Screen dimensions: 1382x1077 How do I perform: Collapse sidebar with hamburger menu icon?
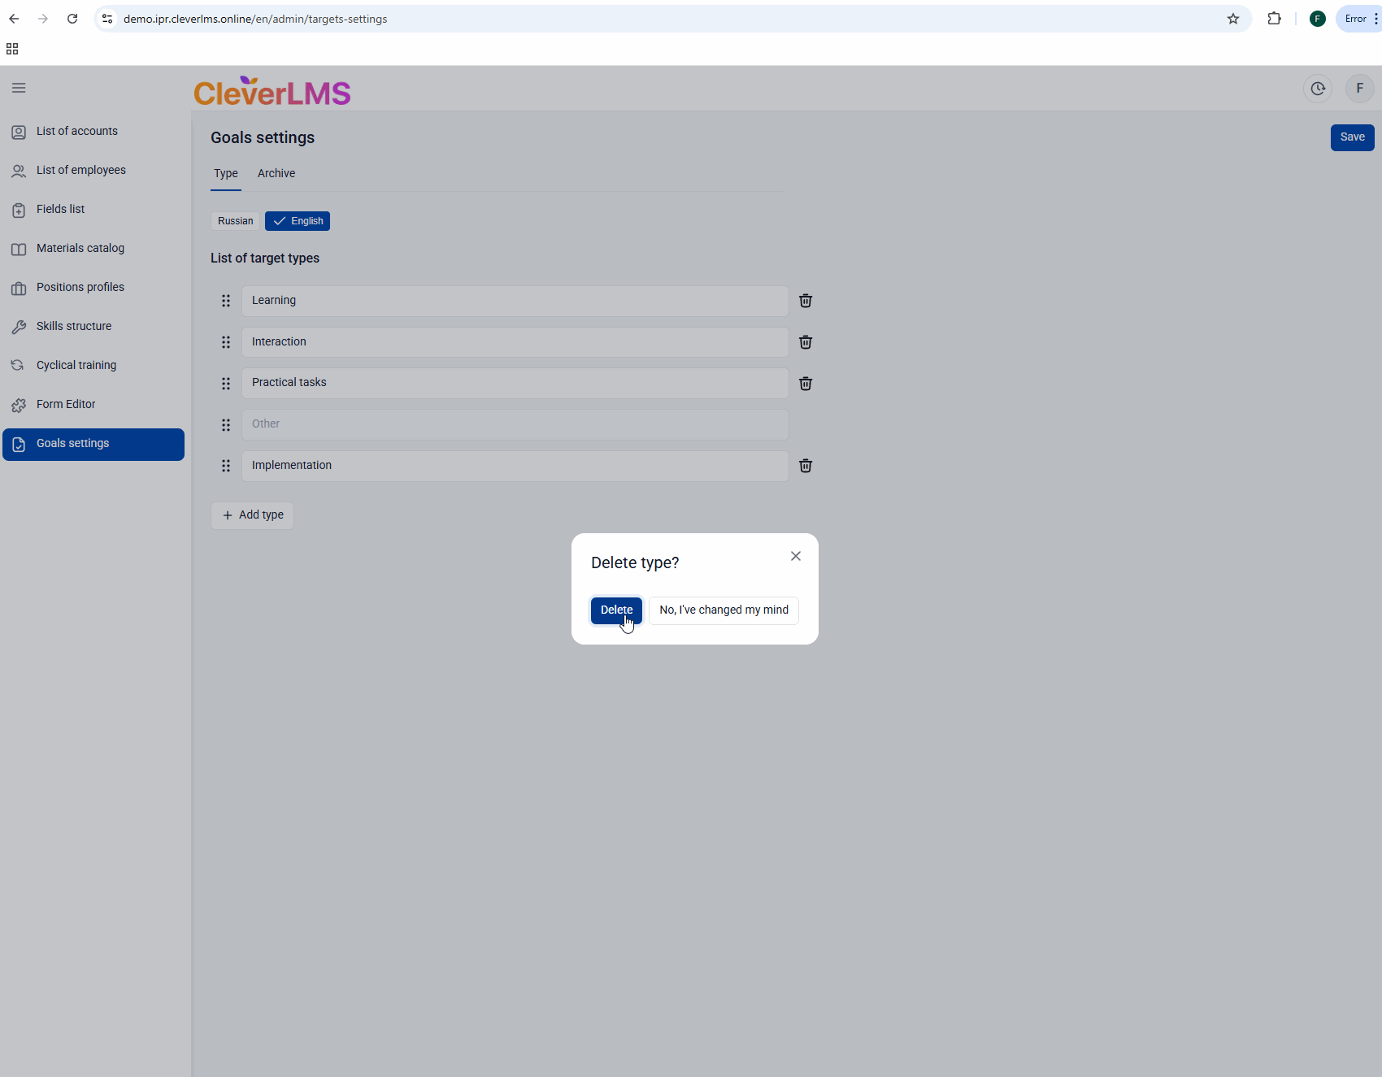(19, 88)
